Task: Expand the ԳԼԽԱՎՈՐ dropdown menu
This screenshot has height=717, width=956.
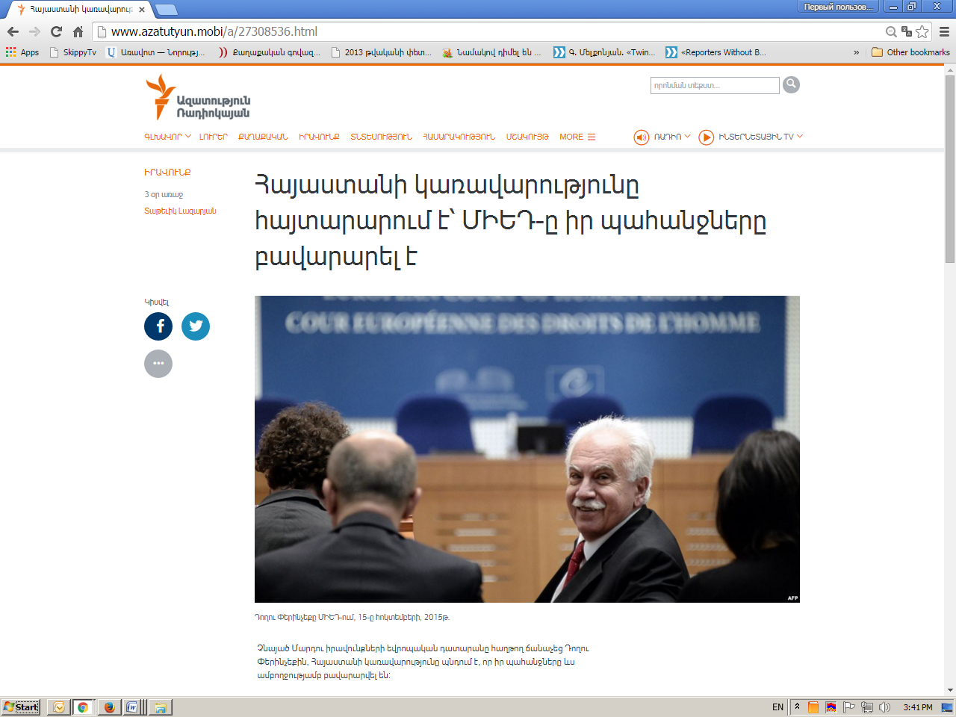Action: [167, 137]
